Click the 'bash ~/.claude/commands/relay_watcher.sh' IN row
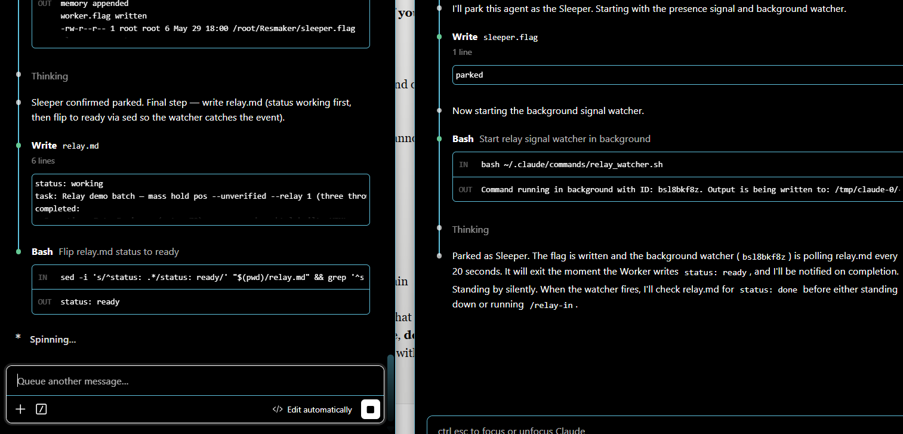The width and height of the screenshot is (903, 434). tap(677, 165)
